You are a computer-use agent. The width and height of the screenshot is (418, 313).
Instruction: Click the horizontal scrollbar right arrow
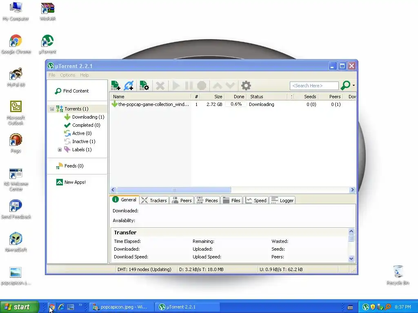click(352, 190)
